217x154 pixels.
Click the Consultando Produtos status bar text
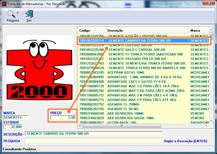(21, 149)
